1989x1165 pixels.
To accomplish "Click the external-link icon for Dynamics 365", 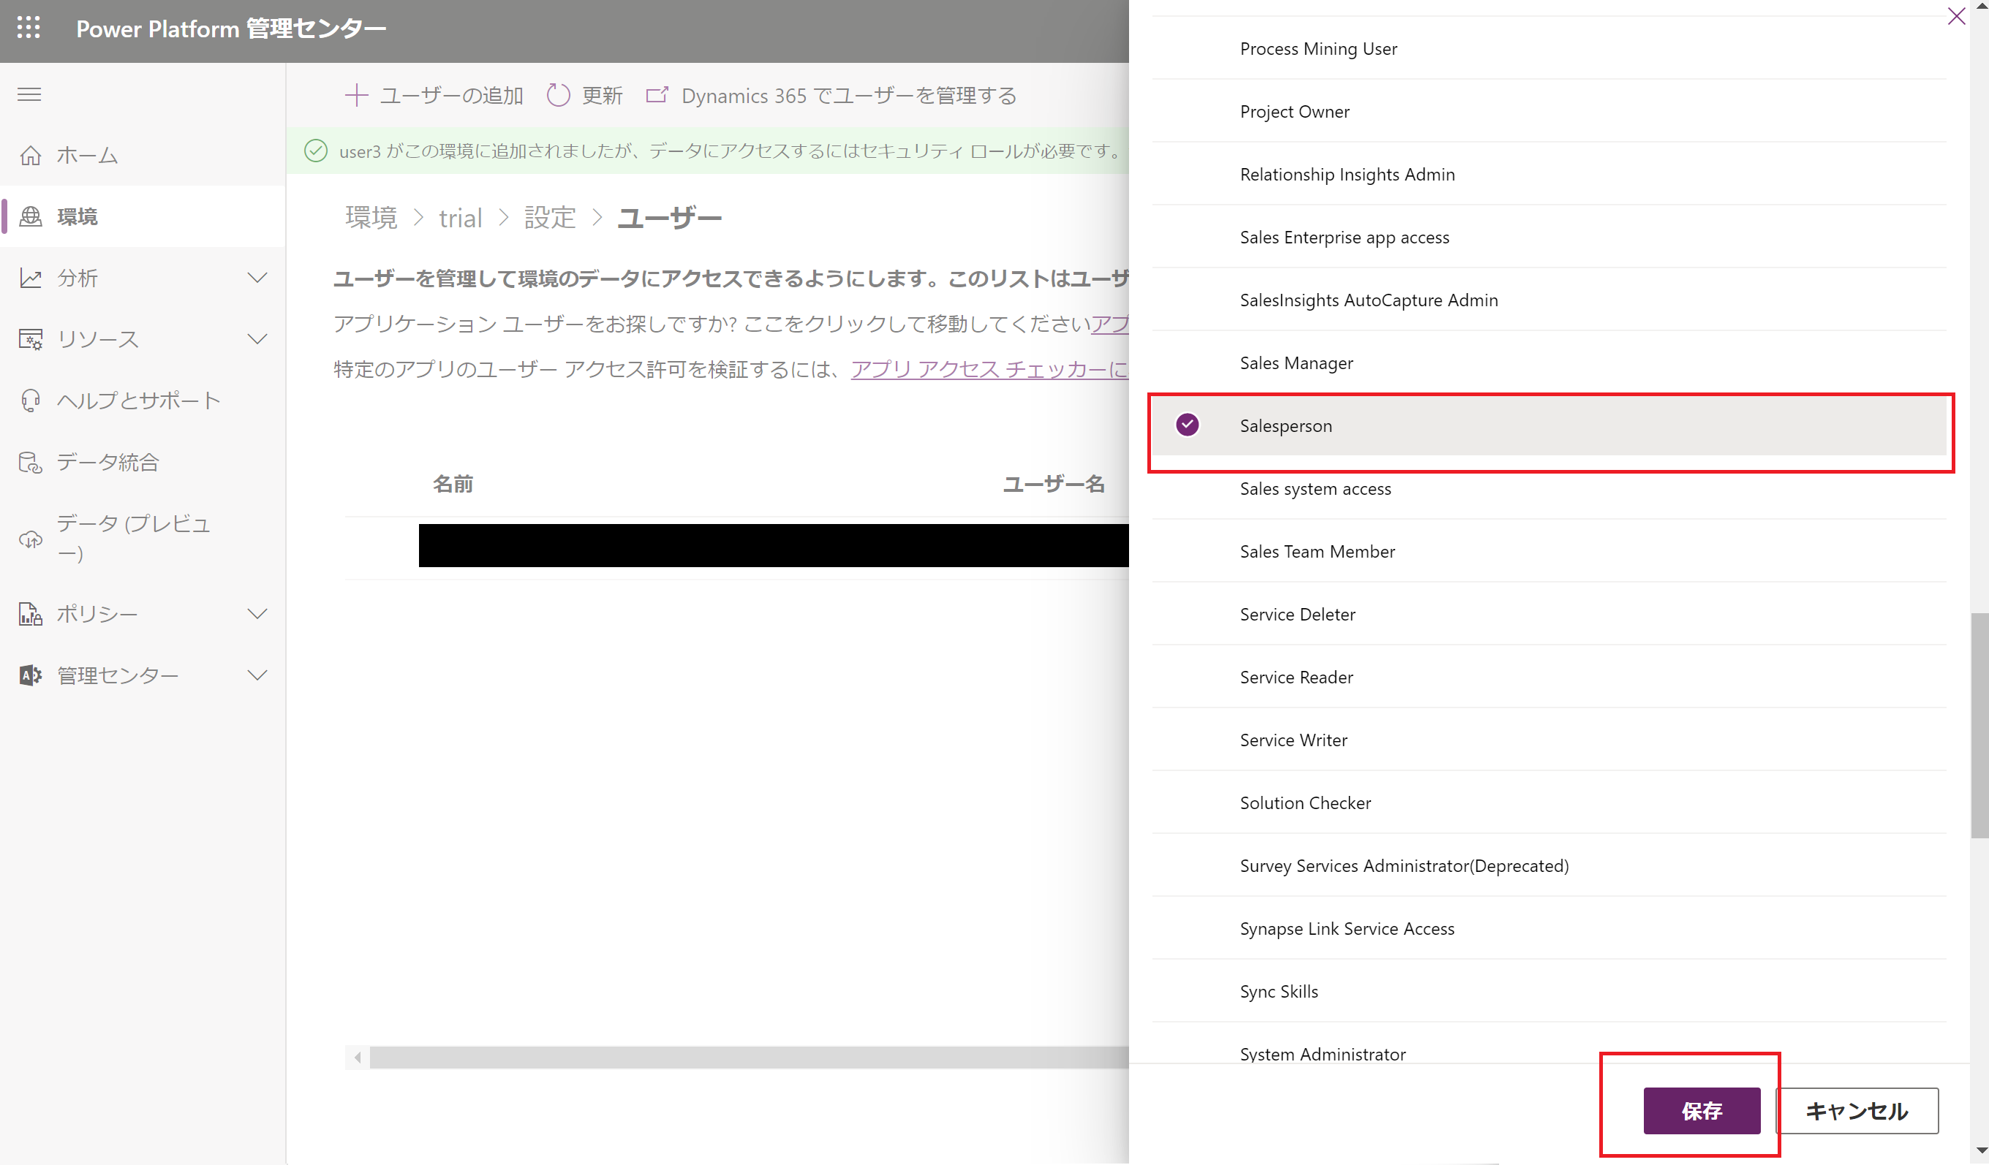I will pyautogui.click(x=657, y=96).
